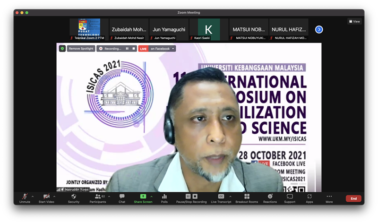Open the Polls window

click(164, 197)
